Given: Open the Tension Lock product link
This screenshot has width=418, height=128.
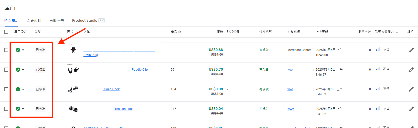Looking at the screenshot, I should (x=124, y=109).
